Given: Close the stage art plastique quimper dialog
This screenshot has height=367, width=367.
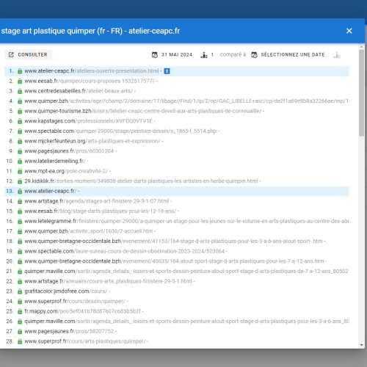Looking at the screenshot, I should 349,31.
